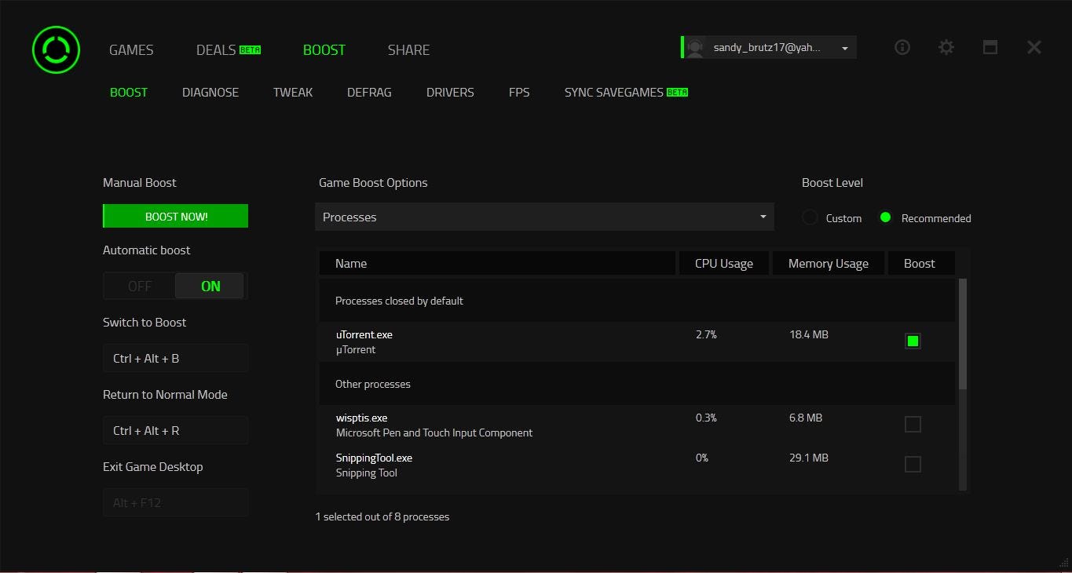Viewport: 1072px width, 573px height.
Task: Set Automatic boost to ON
Action: [x=210, y=286]
